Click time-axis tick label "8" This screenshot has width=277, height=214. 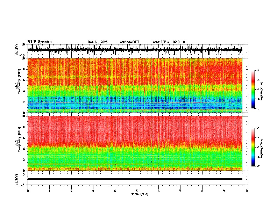202,191
